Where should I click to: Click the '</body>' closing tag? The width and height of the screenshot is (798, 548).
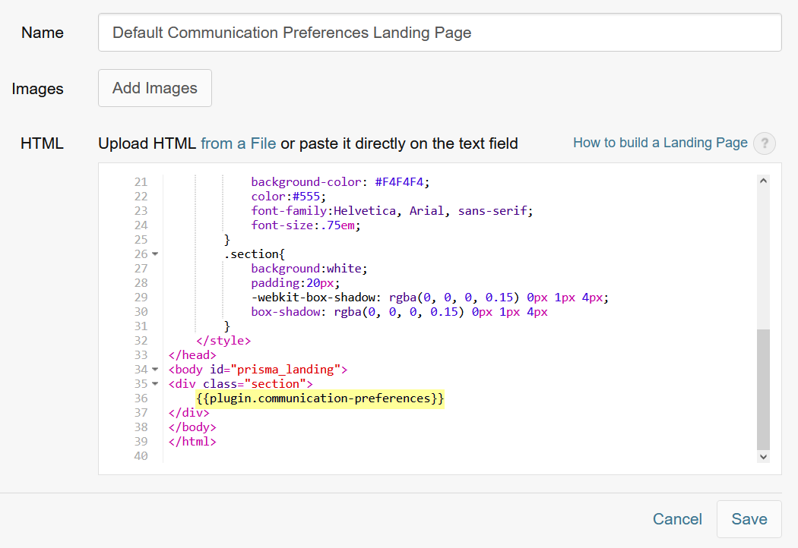click(x=192, y=427)
